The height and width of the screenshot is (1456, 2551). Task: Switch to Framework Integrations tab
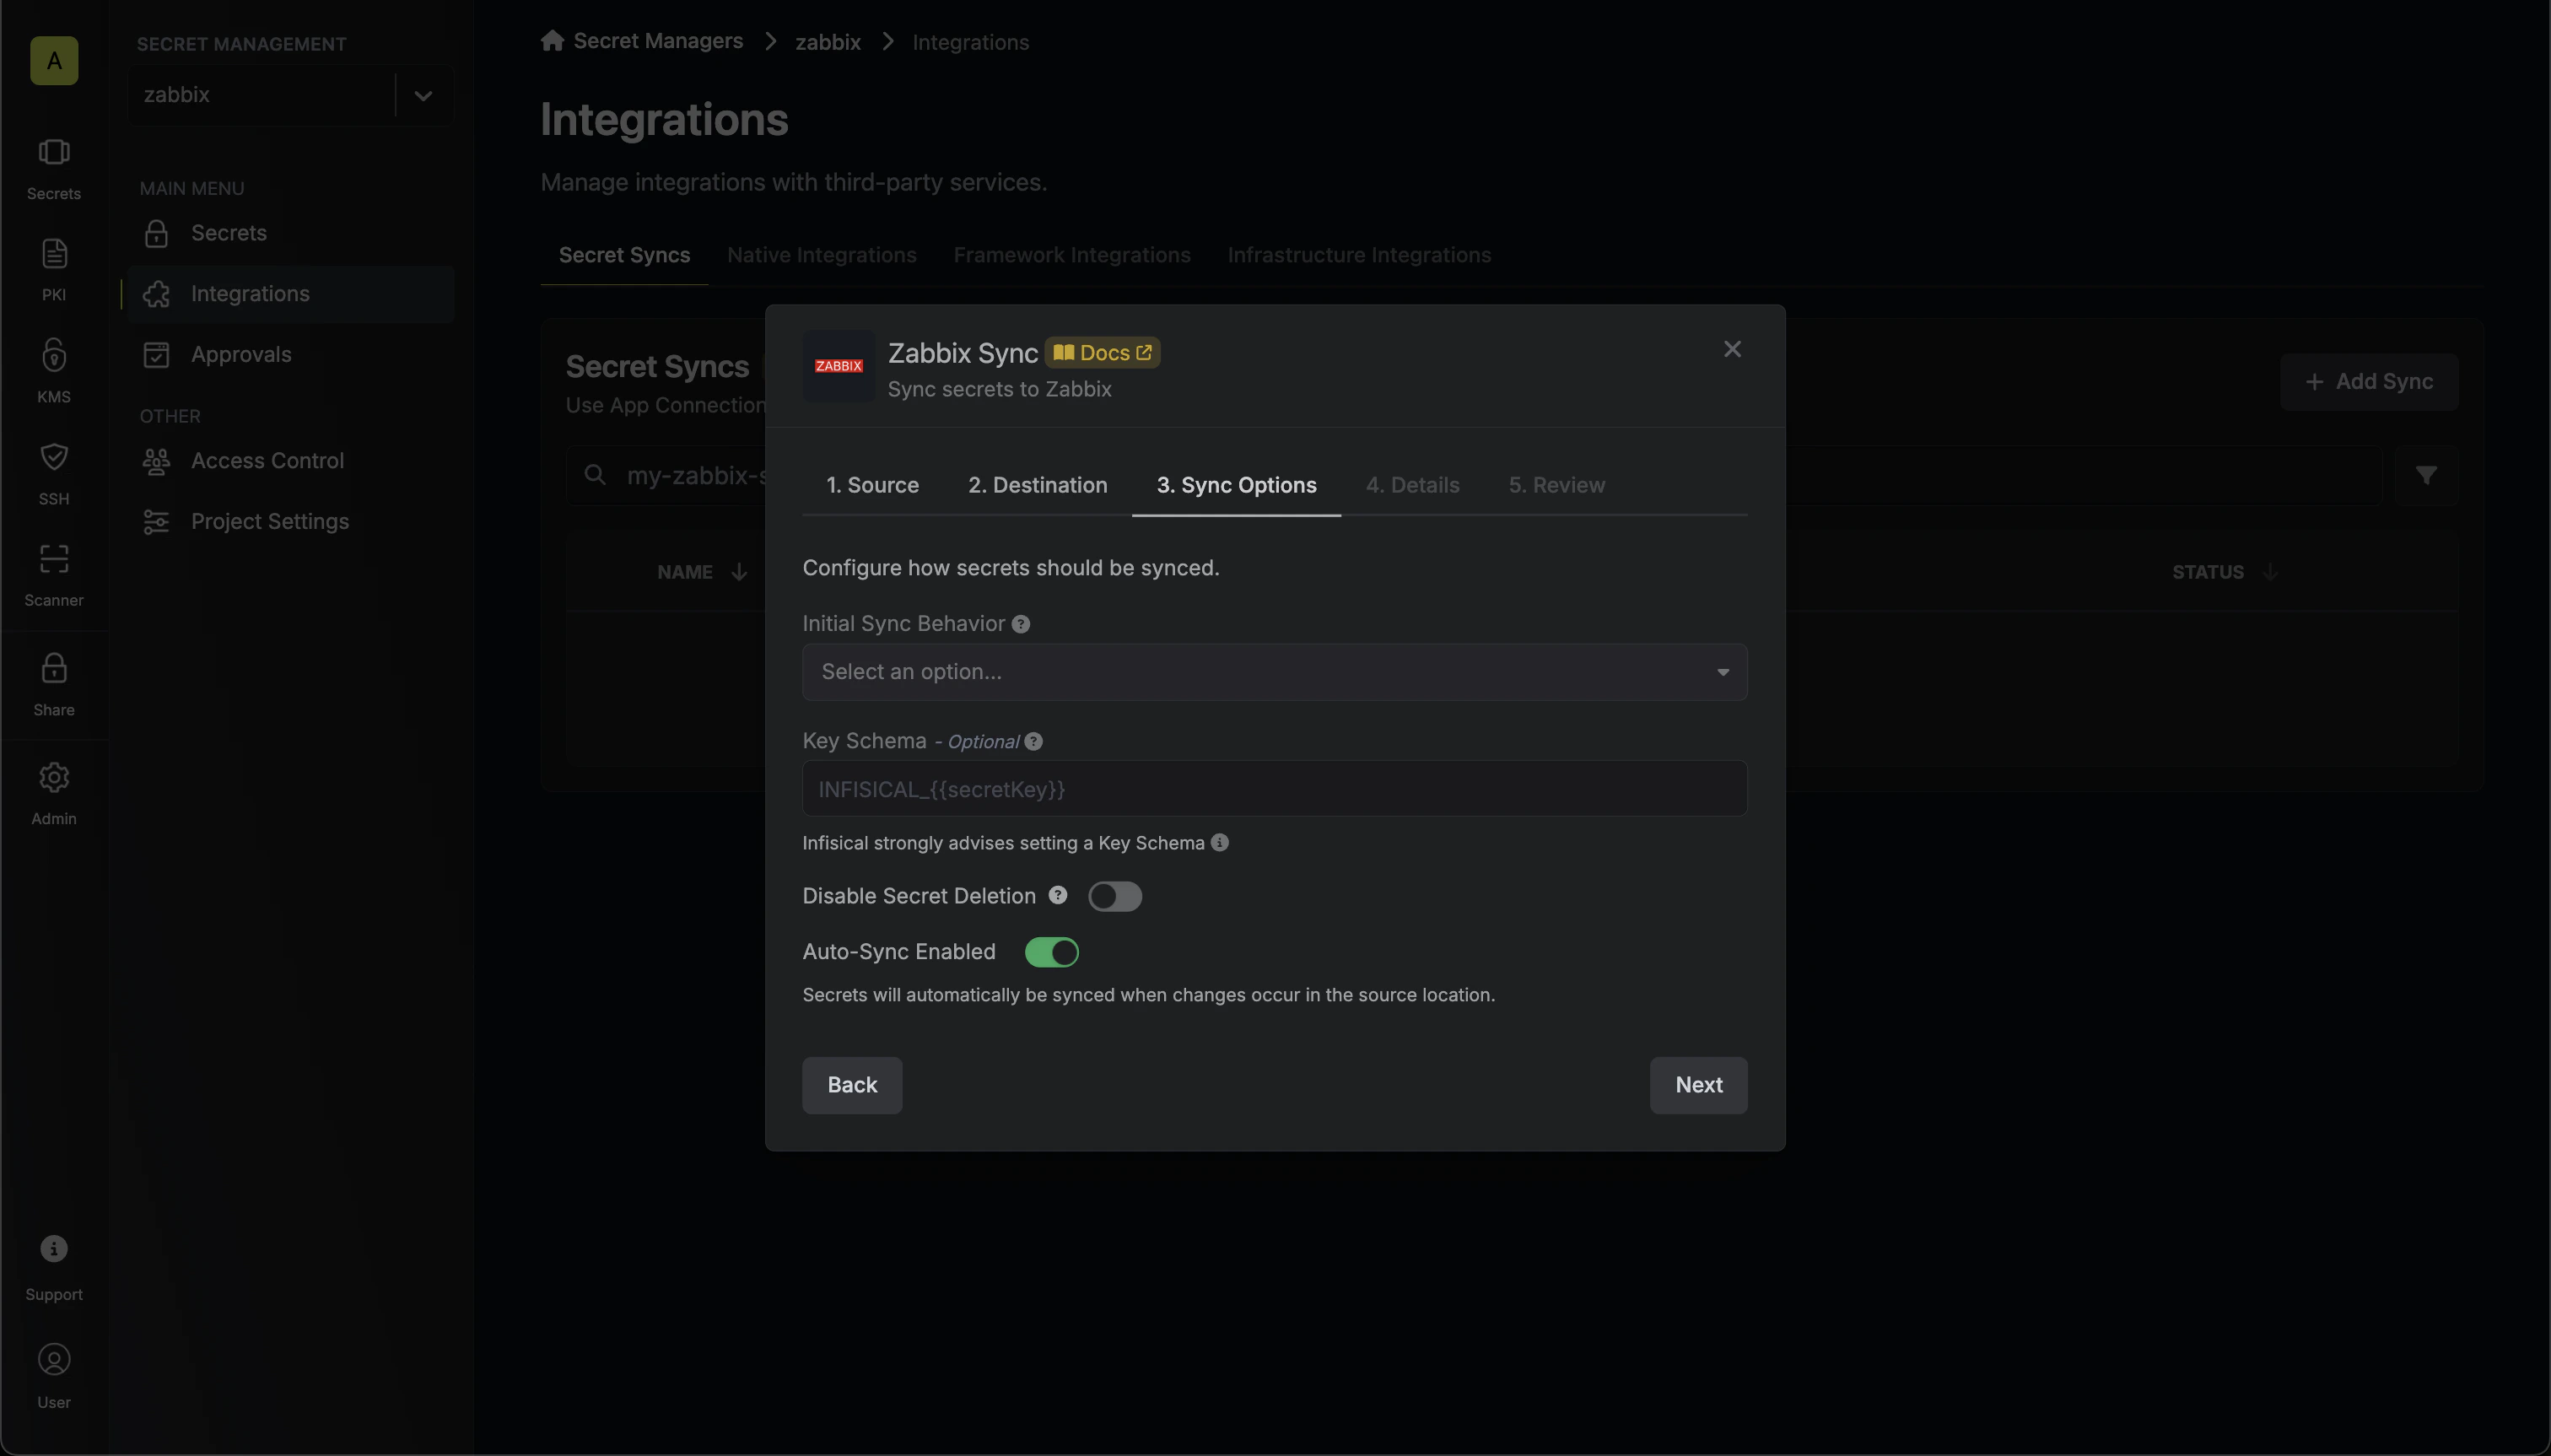[x=1071, y=256]
